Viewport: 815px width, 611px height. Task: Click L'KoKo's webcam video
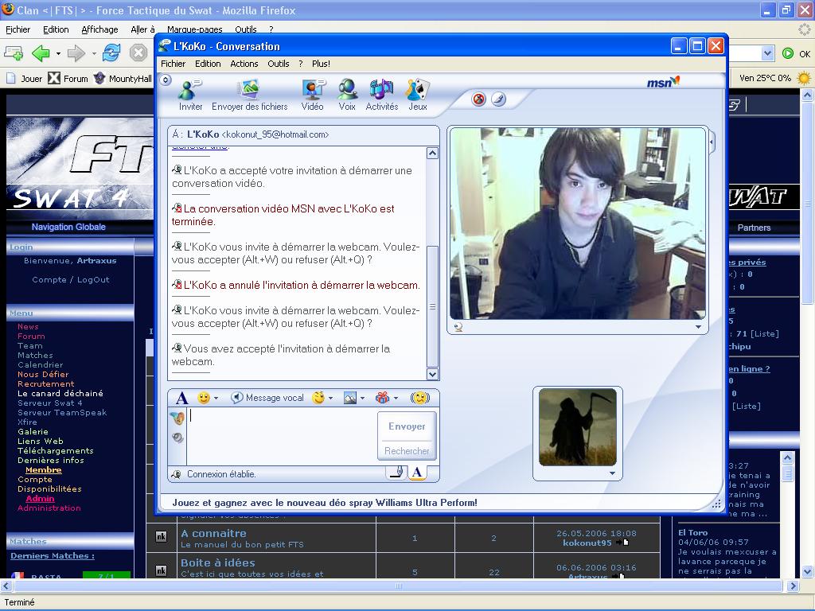click(x=578, y=224)
